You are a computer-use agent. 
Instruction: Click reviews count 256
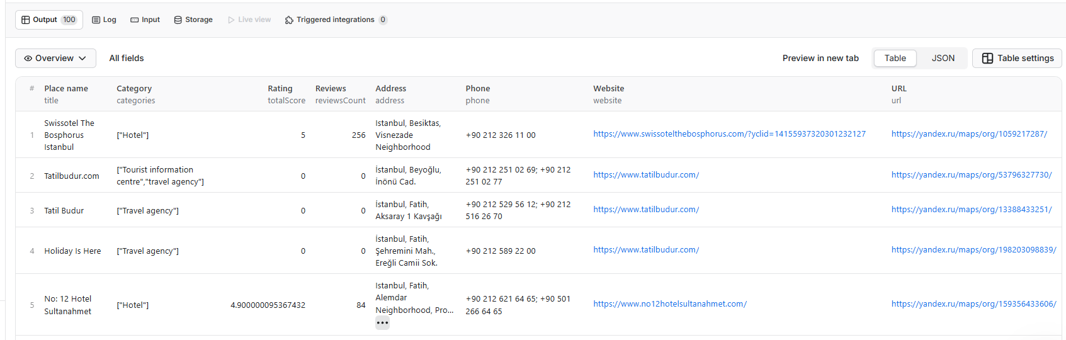358,135
